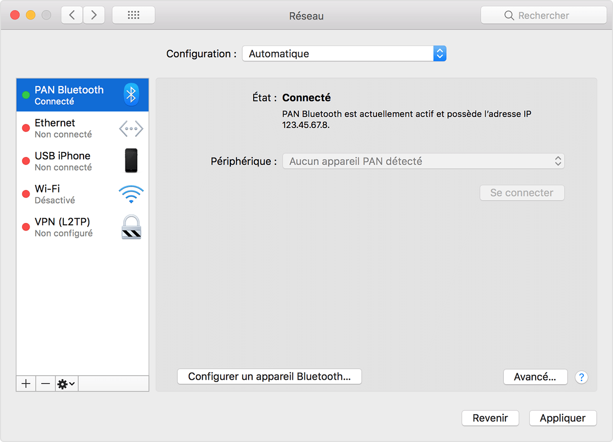This screenshot has width=613, height=442.
Task: Click the Désactivé status under Wi-Fi
Action: pyautogui.click(x=55, y=200)
